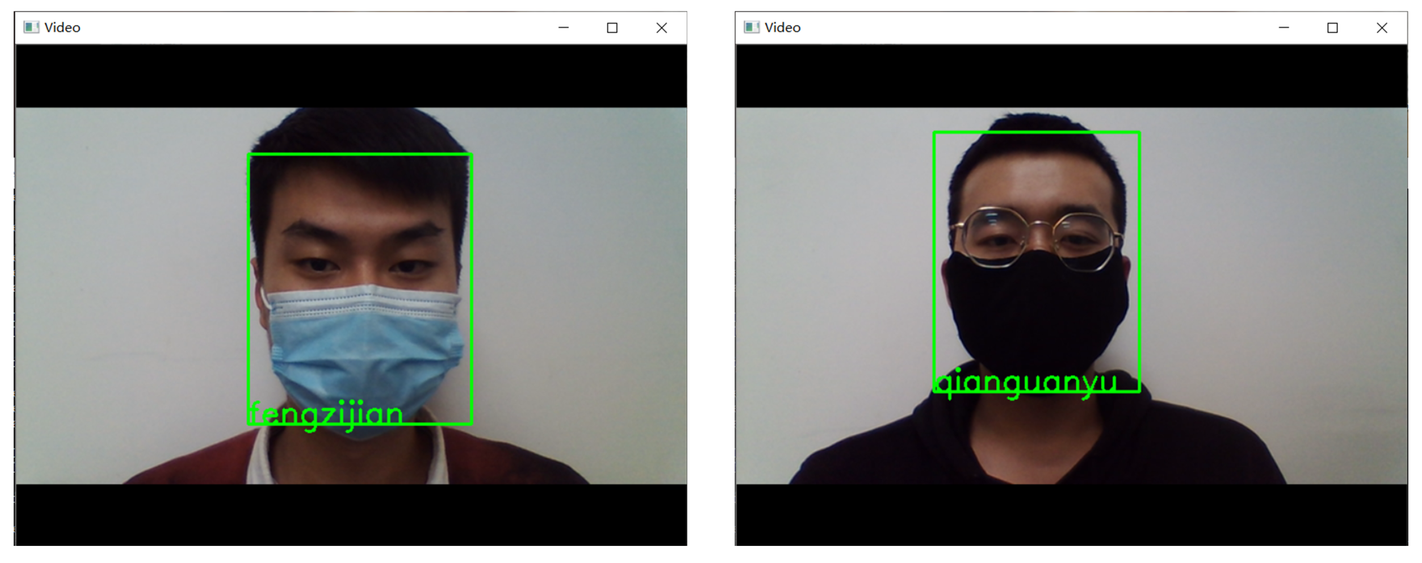Minimize the right Video window

pos(1284,27)
